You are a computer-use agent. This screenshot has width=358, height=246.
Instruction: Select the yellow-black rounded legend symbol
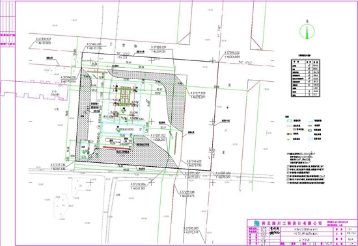(x=289, y=134)
